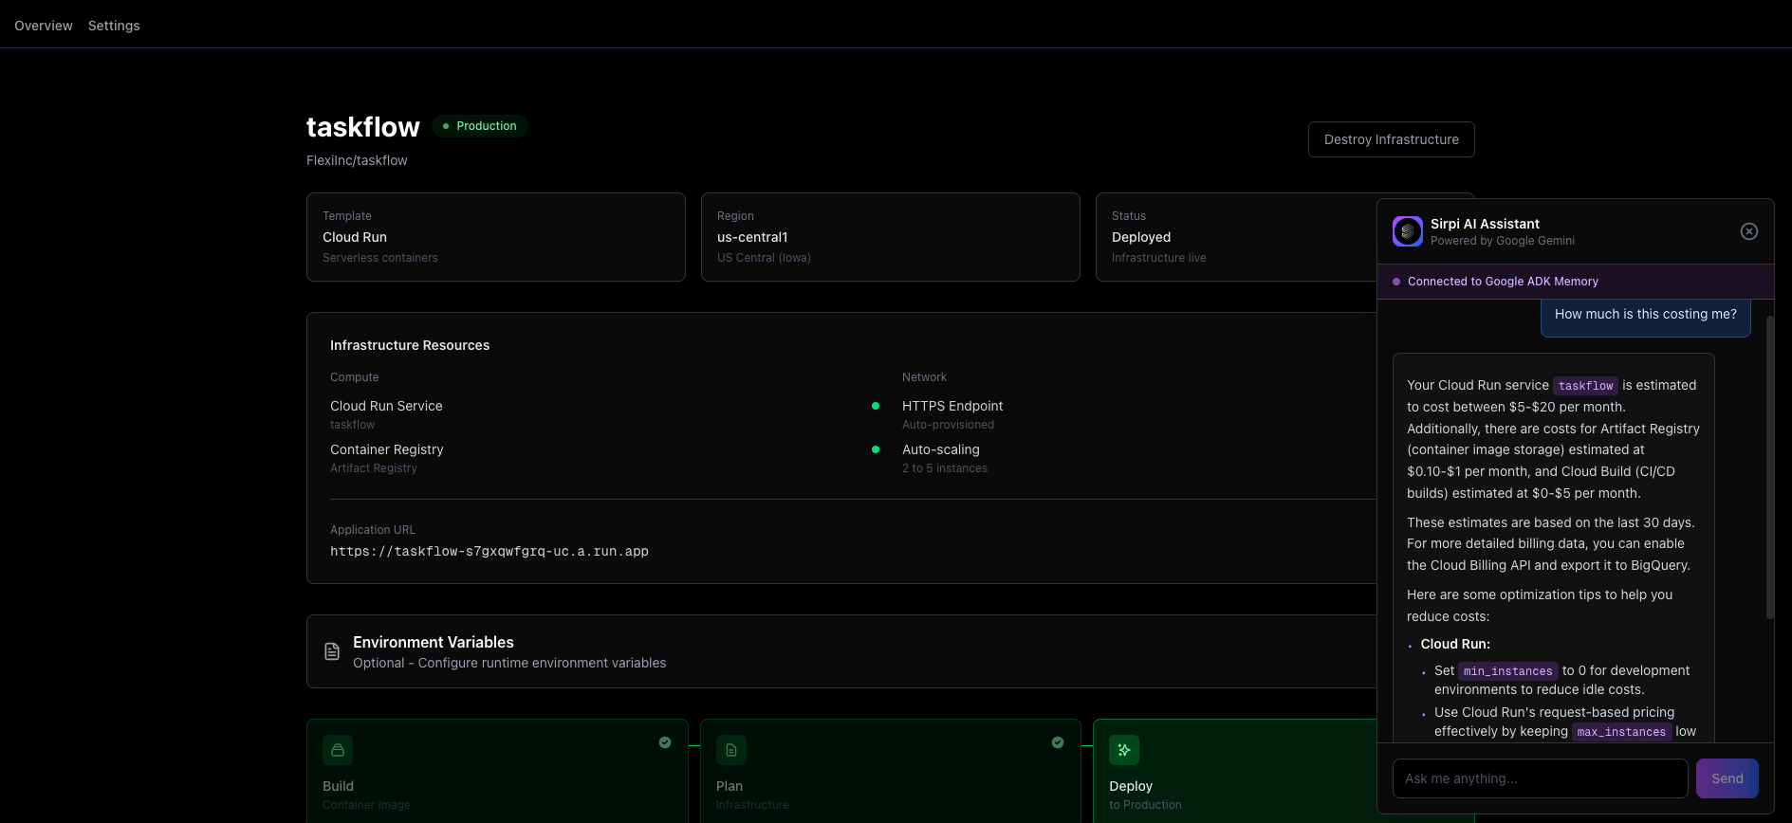Click the 'taskflow' project title
1792x823 pixels.
coord(362,127)
